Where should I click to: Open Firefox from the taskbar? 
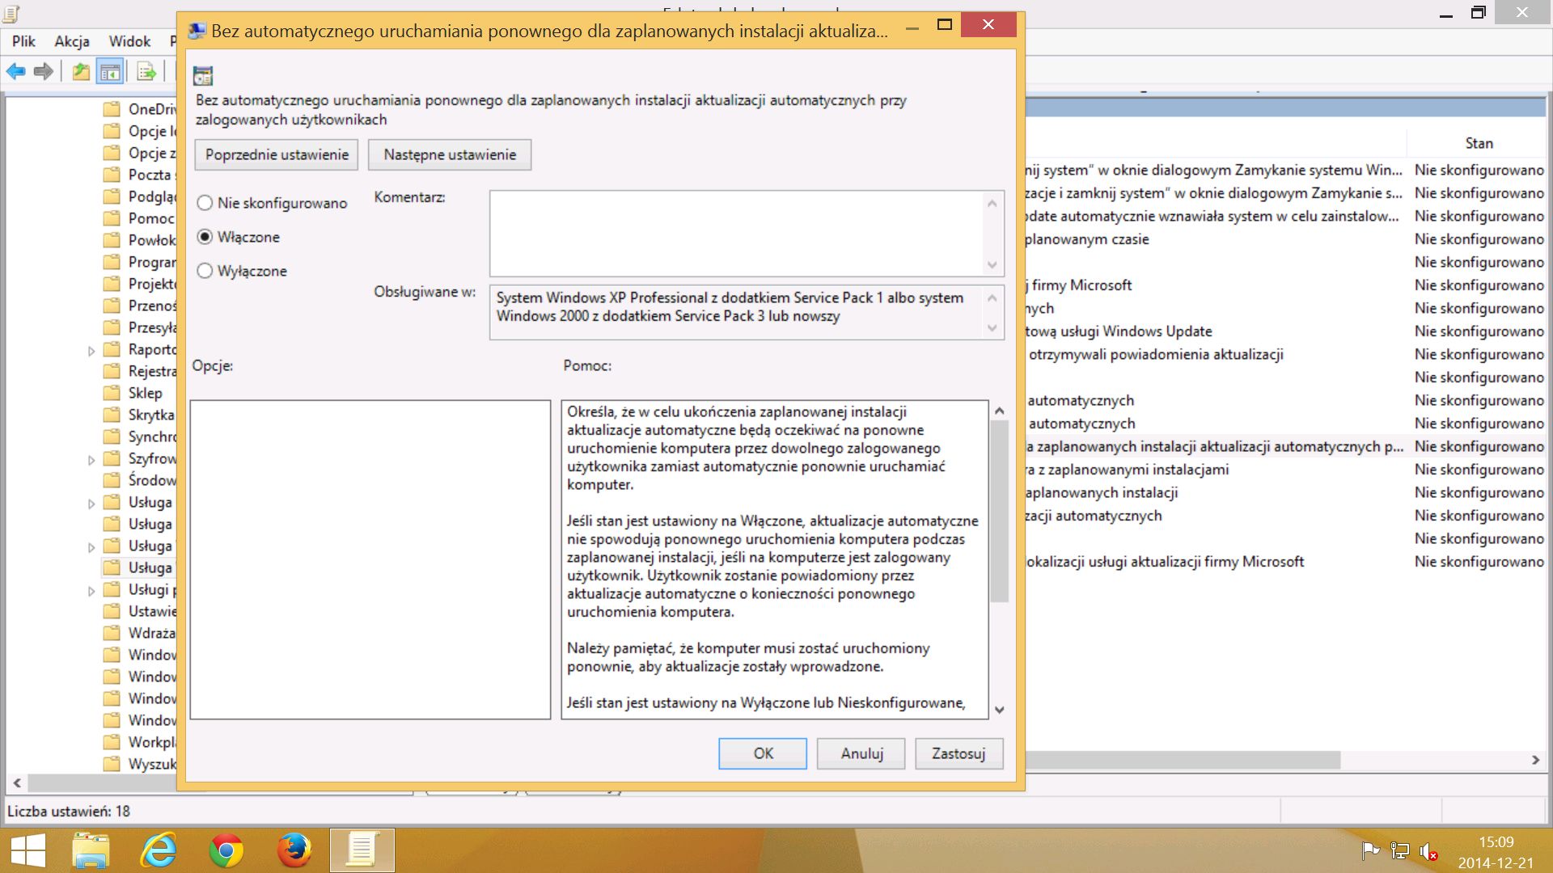pos(294,850)
